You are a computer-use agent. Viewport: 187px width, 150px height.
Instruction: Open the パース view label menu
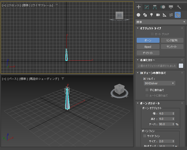tap(13, 79)
